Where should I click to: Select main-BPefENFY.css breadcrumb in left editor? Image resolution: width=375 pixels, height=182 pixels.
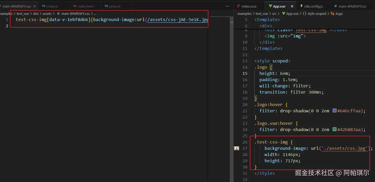(75, 14)
